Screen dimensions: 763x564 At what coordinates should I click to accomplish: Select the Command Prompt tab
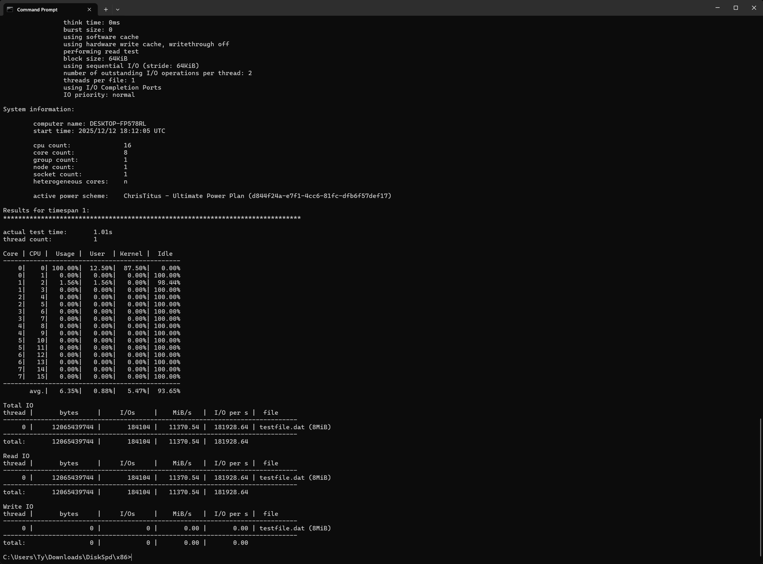click(46, 9)
